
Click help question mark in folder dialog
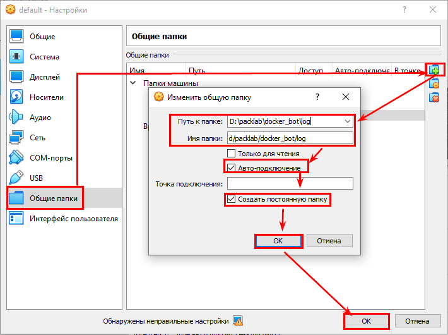pos(317,97)
